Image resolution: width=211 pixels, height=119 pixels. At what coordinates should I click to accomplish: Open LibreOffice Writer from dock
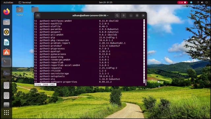pos(7,42)
